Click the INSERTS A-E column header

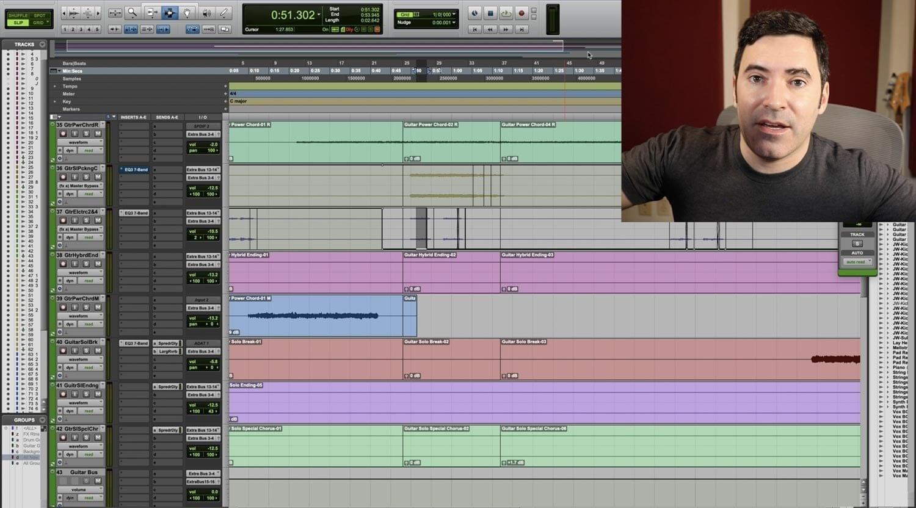(x=134, y=117)
